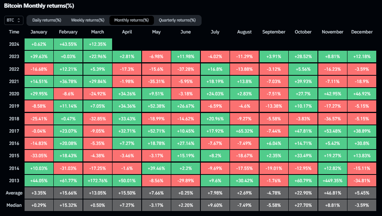This screenshot has height=216, width=382.
Task: Click the Time column header
Action: pyautogui.click(x=14, y=32)
